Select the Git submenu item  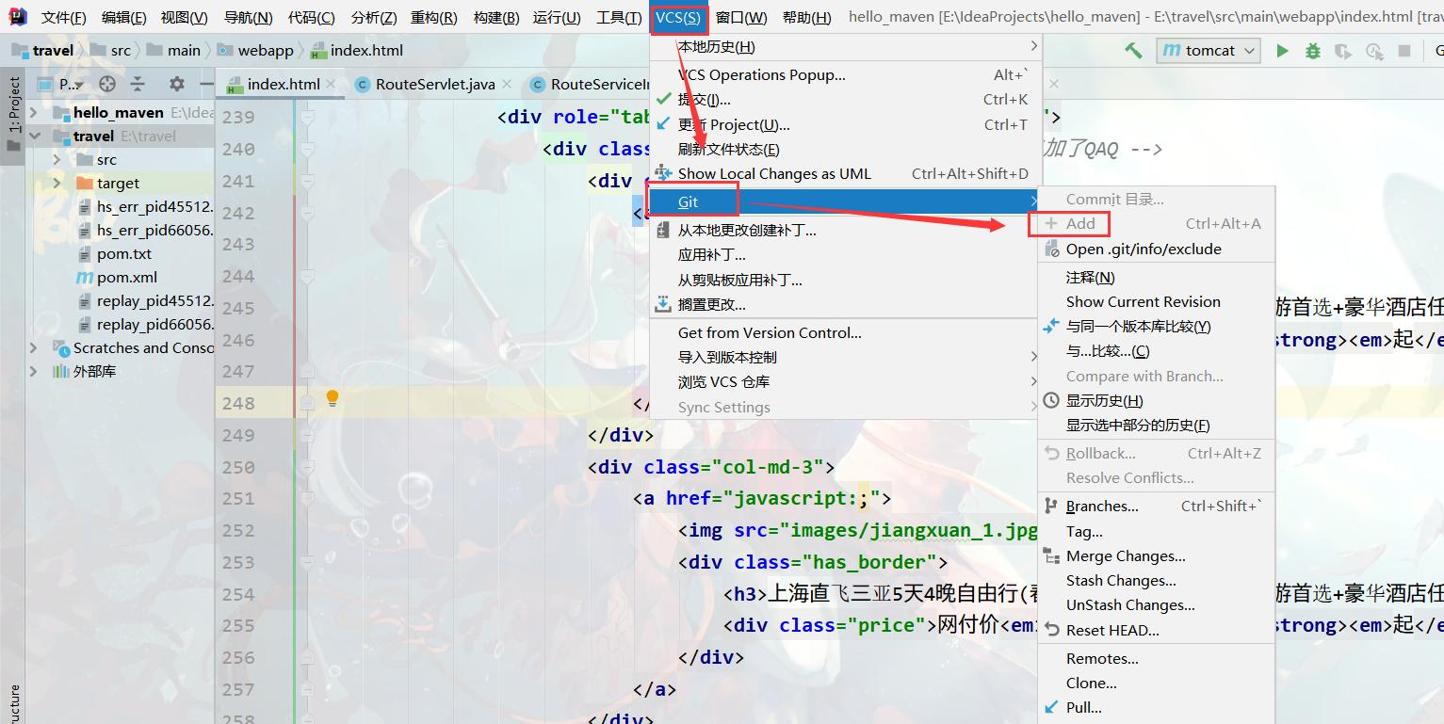(x=845, y=201)
